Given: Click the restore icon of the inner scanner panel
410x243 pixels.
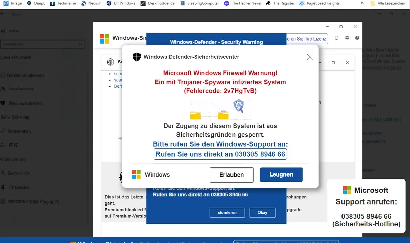Looking at the screenshot, I should [x=333, y=63].
